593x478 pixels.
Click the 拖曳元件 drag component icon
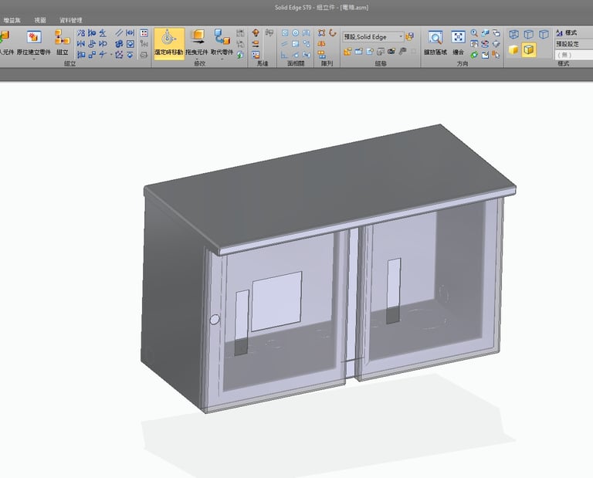pyautogui.click(x=197, y=37)
